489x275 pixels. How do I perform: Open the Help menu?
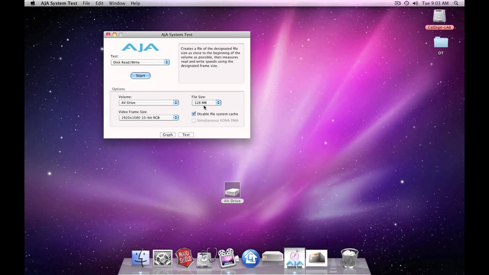click(x=135, y=3)
